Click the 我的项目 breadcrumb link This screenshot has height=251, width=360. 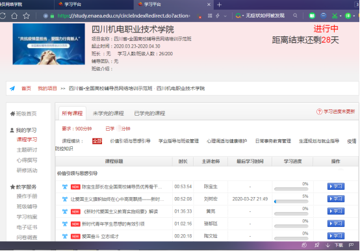point(47,88)
